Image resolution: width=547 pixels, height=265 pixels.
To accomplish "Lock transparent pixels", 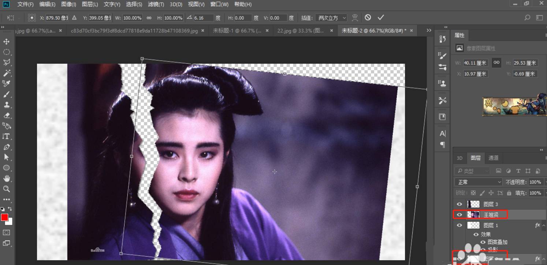I will pos(473,193).
